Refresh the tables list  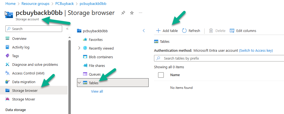pyautogui.click(x=191, y=31)
